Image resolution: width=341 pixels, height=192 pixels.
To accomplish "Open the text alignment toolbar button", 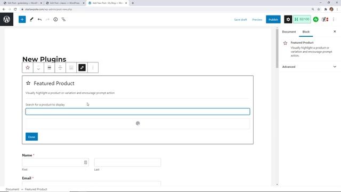I will tap(60, 68).
